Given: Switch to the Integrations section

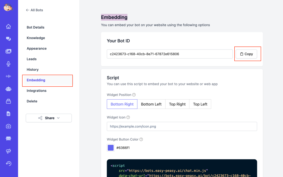Looking at the screenshot, I should (x=36, y=91).
